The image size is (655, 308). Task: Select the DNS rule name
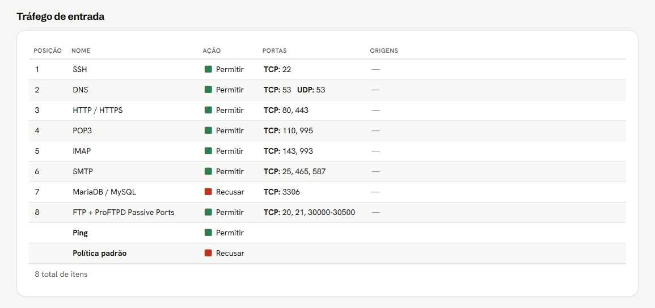tap(80, 90)
